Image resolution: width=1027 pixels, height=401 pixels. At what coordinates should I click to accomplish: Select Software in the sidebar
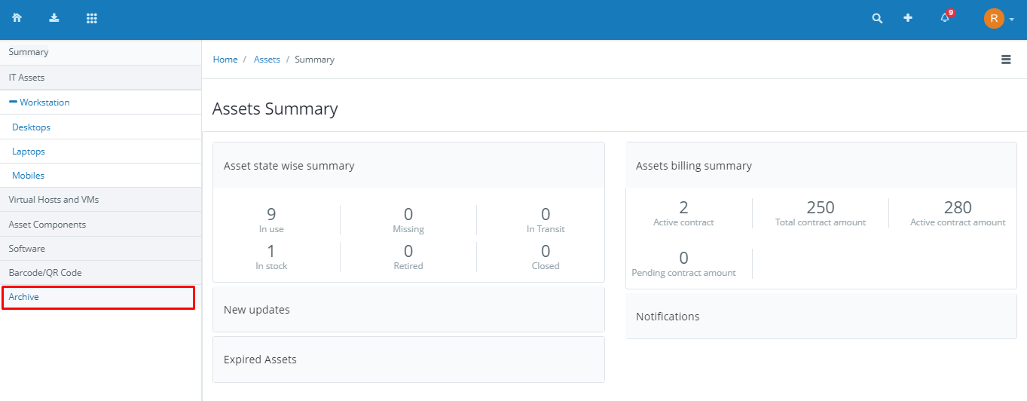pyautogui.click(x=101, y=249)
